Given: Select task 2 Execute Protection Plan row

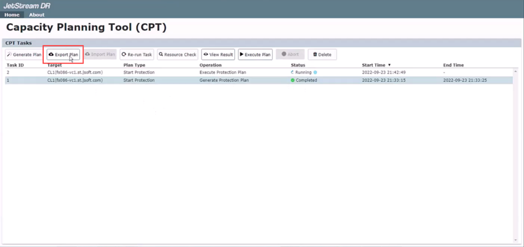Looking at the screenshot, I should [223, 73].
